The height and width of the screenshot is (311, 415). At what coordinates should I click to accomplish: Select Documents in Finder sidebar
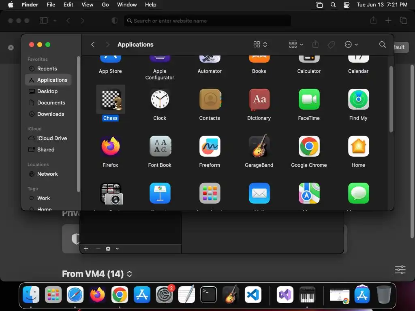[48, 102]
